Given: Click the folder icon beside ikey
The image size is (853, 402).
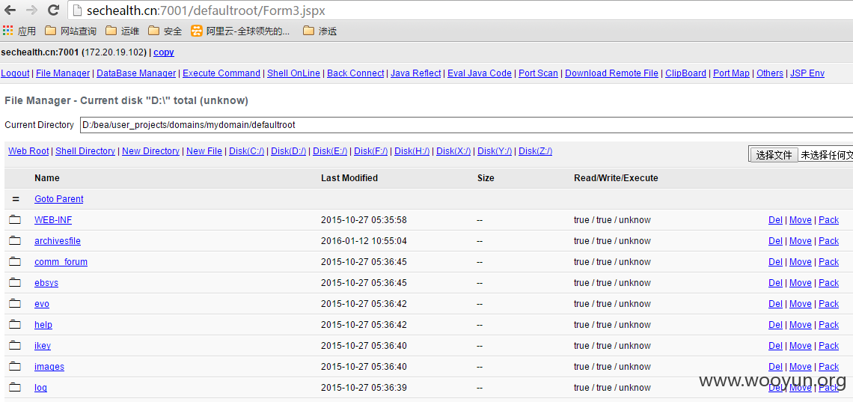Looking at the screenshot, I should coord(15,345).
